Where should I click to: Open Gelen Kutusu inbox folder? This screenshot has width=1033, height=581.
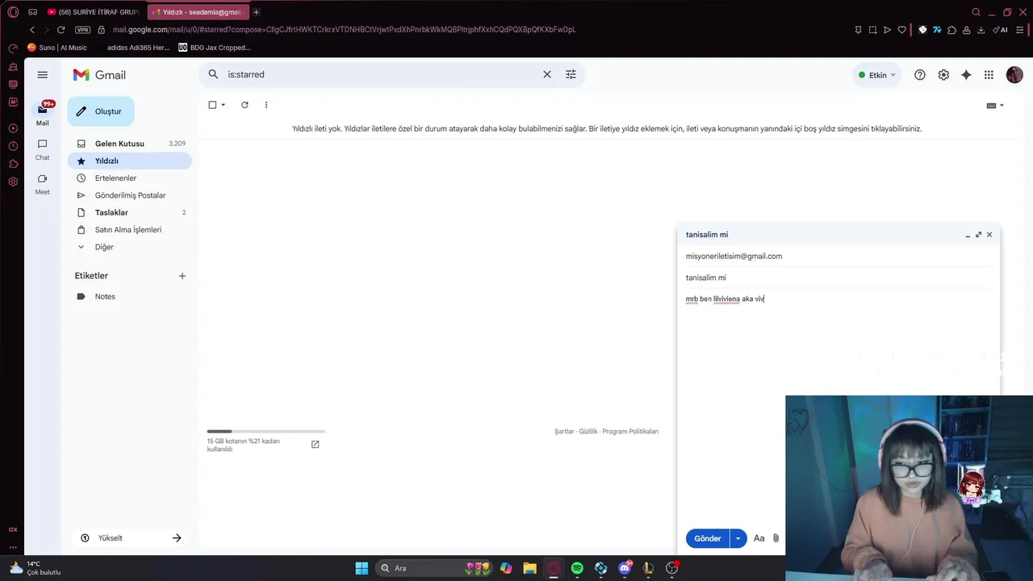click(x=129, y=144)
